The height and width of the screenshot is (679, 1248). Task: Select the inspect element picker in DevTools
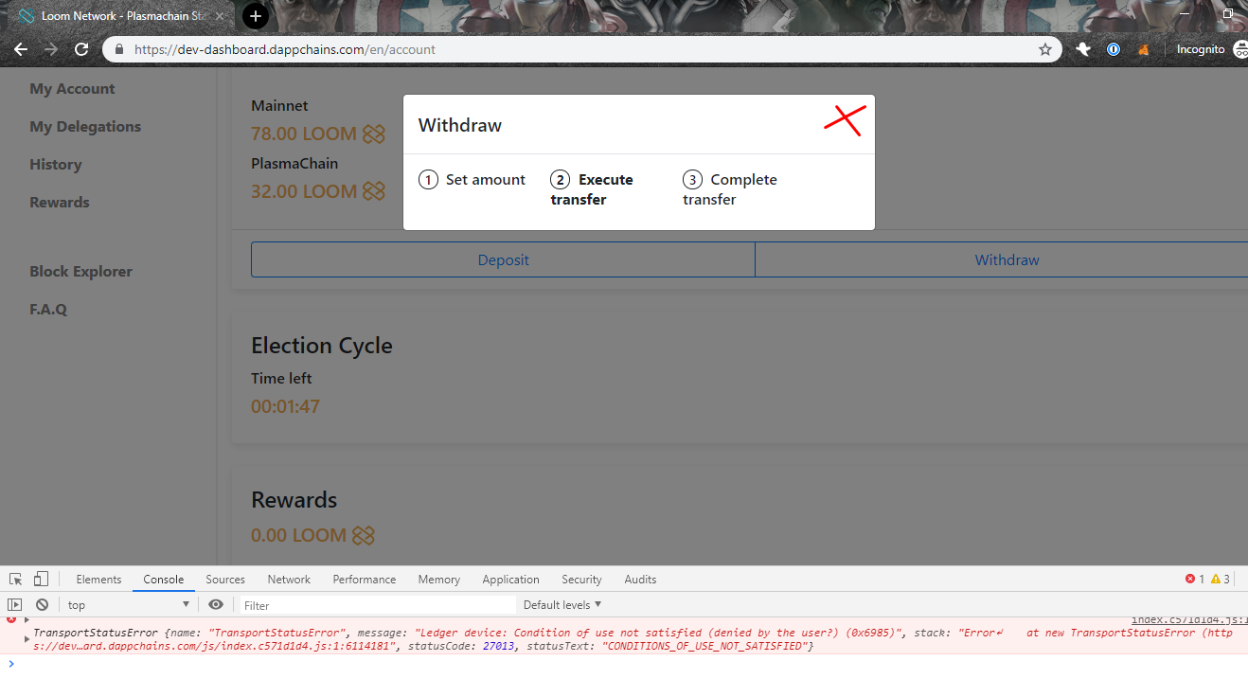pos(14,579)
